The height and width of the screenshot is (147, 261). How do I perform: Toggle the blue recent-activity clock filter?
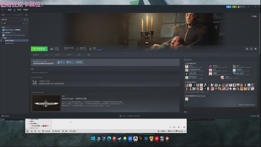tap(25, 20)
